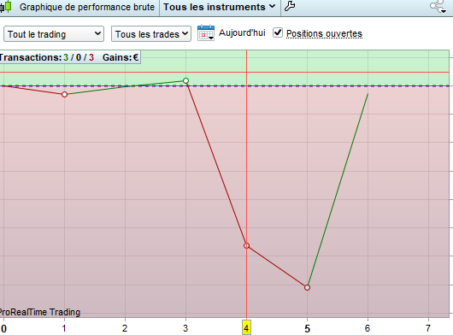Select the green trade point above axis value 3
The height and width of the screenshot is (335, 453).
point(185,80)
